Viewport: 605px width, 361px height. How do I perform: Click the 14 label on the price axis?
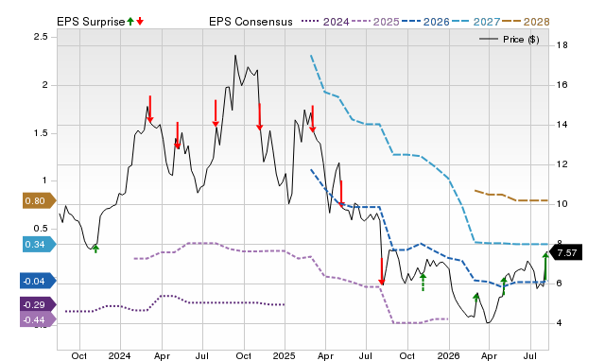(x=562, y=125)
